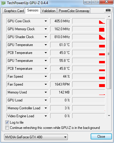Open the Validation tab
The image size is (114, 143).
click(x=49, y=11)
